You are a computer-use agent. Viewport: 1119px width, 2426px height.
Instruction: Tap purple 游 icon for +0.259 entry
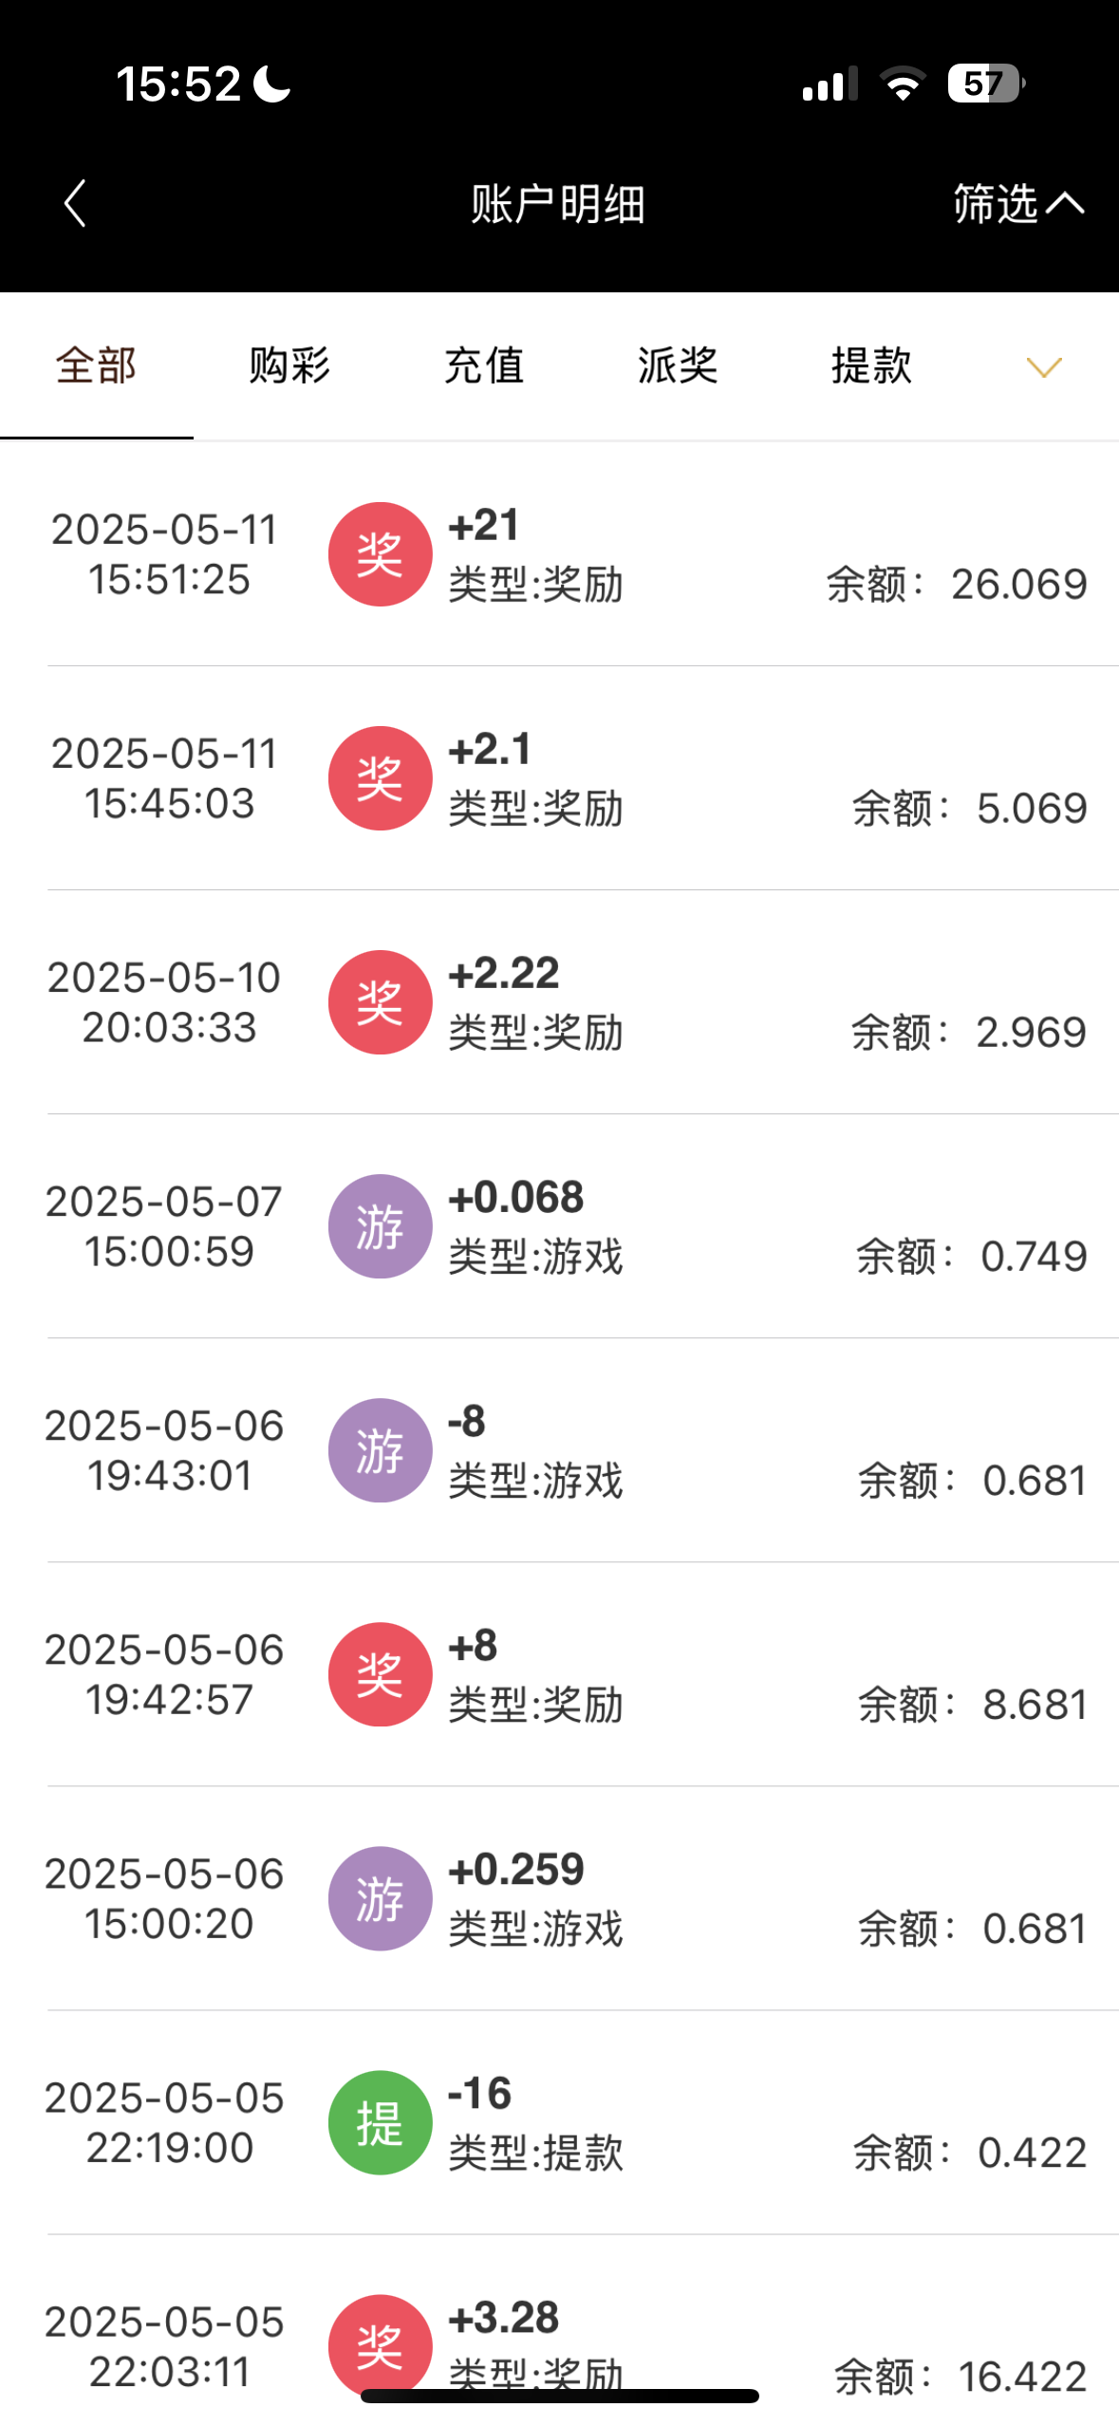[380, 1898]
